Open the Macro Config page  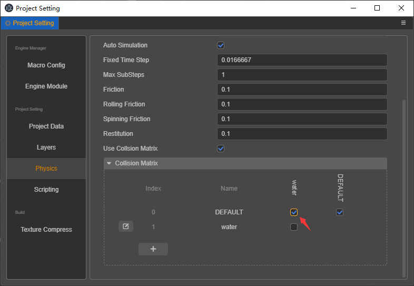(x=46, y=65)
